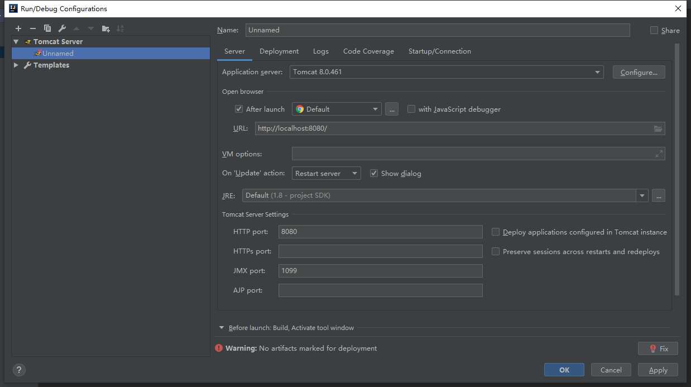Open the Application server dropdown
Screen dimensions: 691x387
pyautogui.click(x=446, y=72)
